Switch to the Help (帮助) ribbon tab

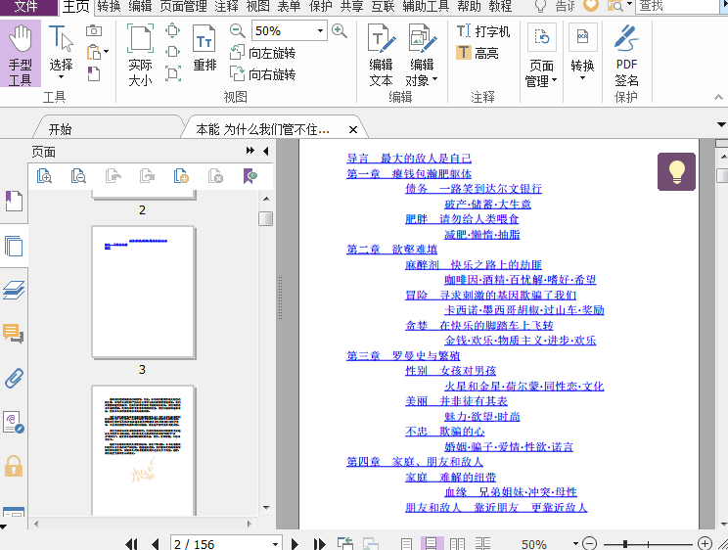pos(470,6)
